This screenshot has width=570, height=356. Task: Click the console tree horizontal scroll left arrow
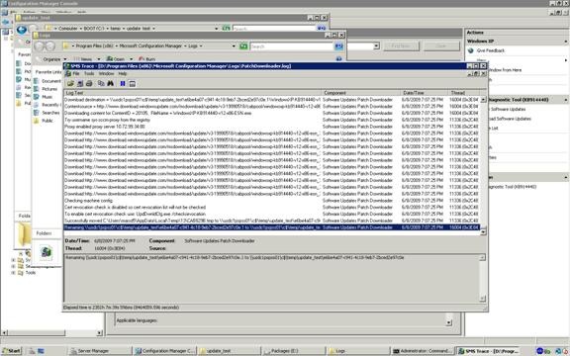[4, 332]
